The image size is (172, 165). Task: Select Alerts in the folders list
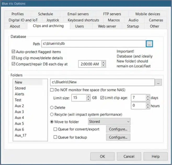(19, 94)
